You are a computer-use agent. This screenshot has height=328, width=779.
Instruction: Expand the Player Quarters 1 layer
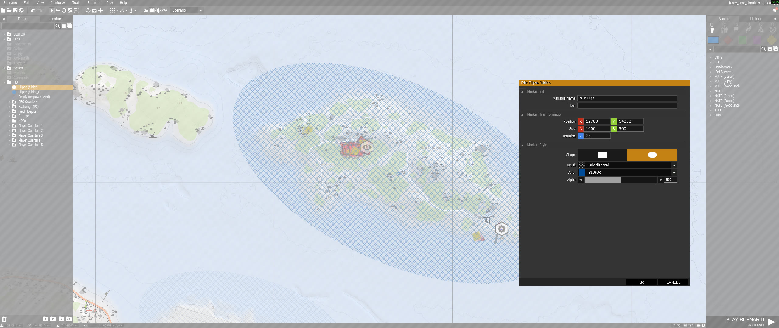(x=9, y=126)
